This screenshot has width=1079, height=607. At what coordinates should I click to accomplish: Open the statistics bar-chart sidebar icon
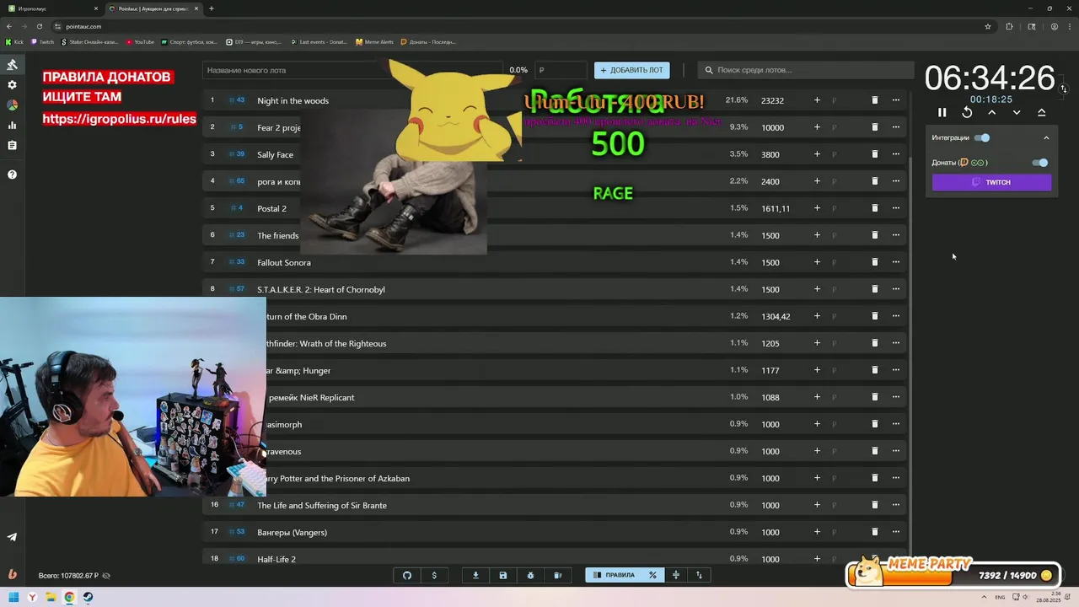(12, 126)
